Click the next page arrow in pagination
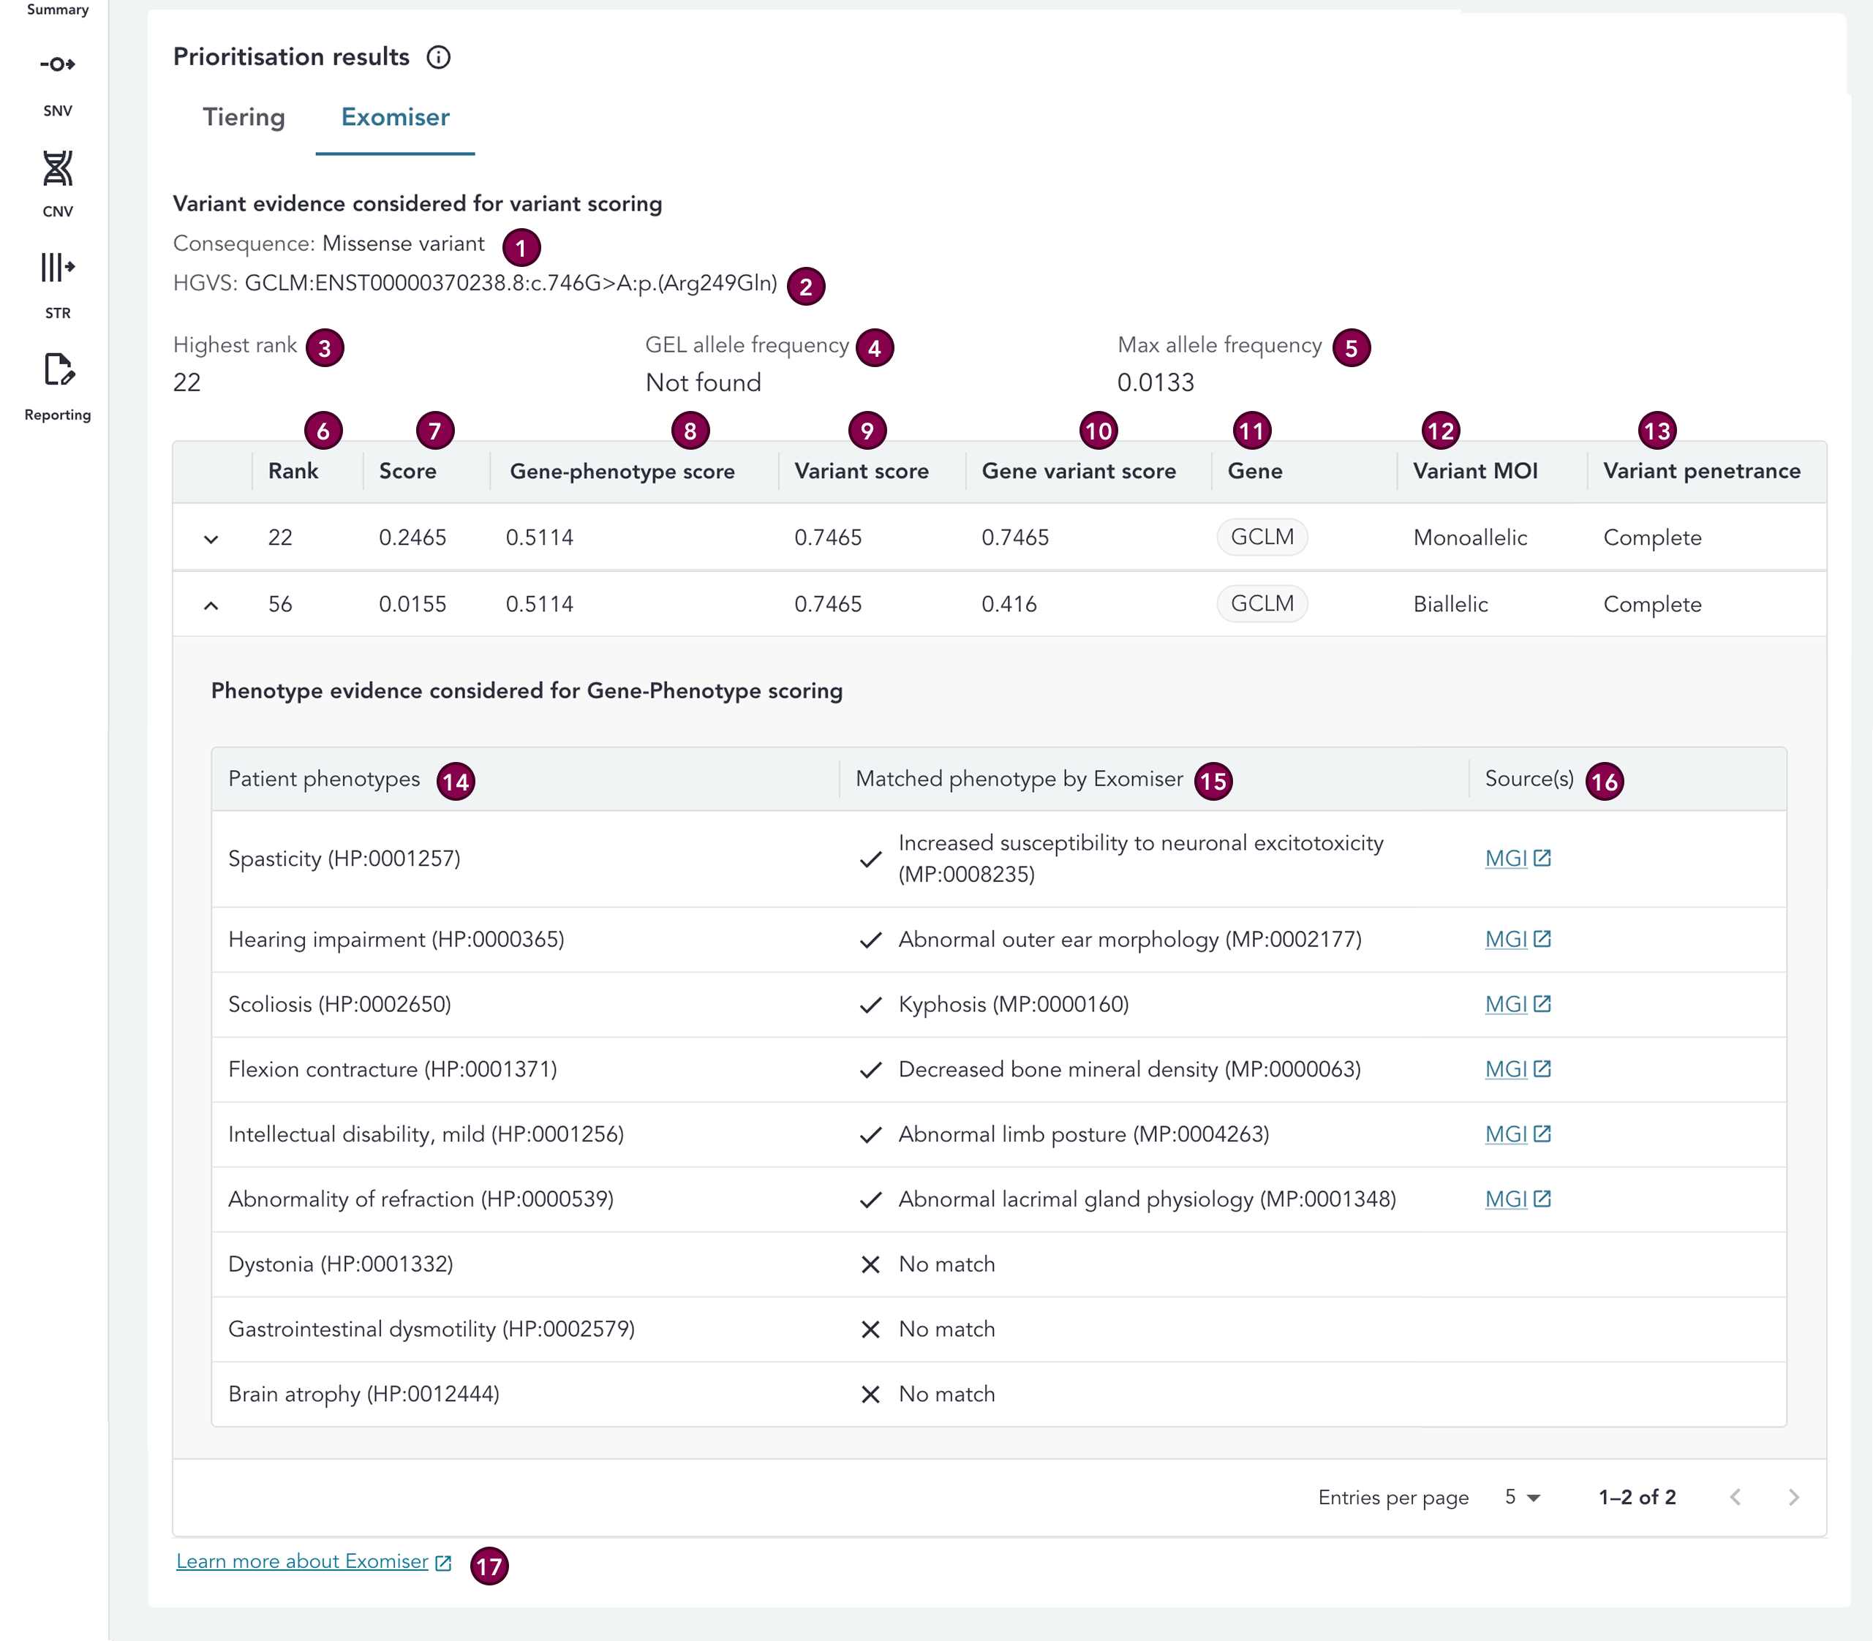Image resolution: width=1873 pixels, height=1641 pixels. tap(1793, 1496)
